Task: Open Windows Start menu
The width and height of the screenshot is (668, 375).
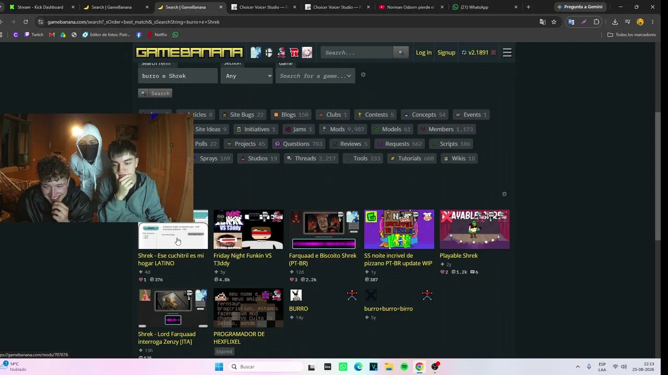Action: [219, 367]
